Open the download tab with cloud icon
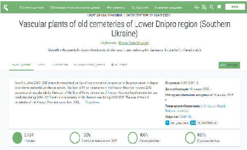 pyautogui.click(x=119, y=65)
